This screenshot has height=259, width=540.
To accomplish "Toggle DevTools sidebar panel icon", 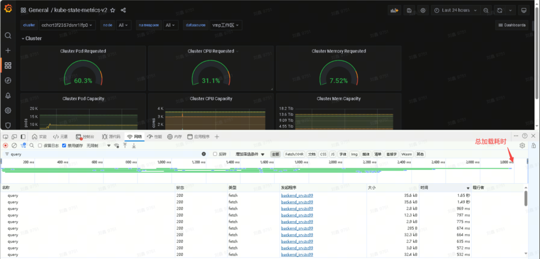I will [23, 136].
